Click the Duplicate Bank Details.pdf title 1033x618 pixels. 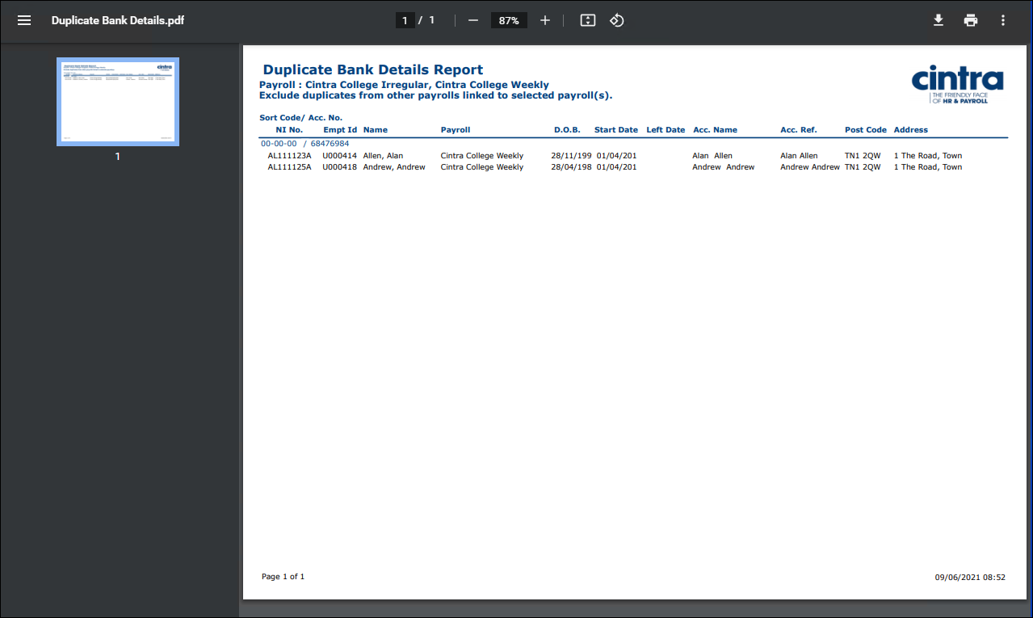click(x=118, y=20)
